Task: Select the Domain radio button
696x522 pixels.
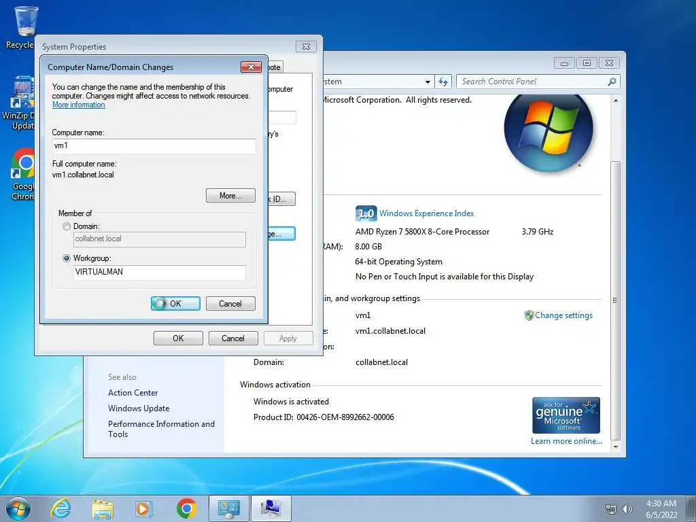Action: coord(67,226)
